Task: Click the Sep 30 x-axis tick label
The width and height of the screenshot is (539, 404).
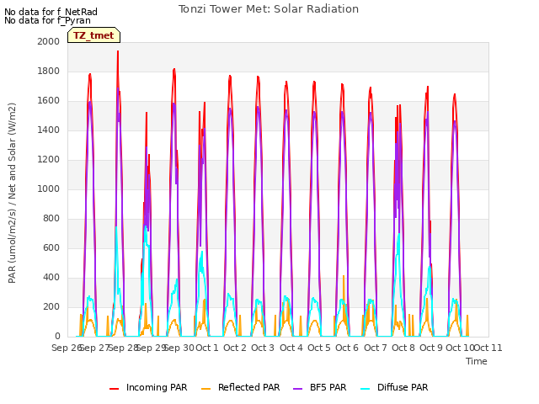Action: 179,348
